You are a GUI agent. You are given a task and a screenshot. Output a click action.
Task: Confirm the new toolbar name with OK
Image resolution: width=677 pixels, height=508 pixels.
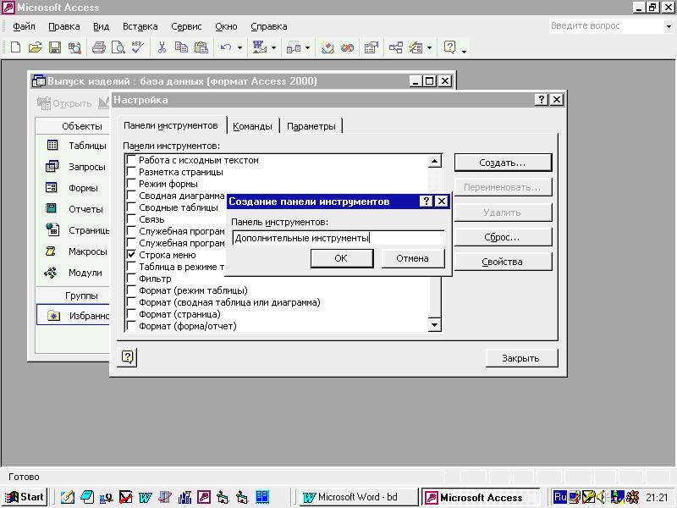click(342, 258)
